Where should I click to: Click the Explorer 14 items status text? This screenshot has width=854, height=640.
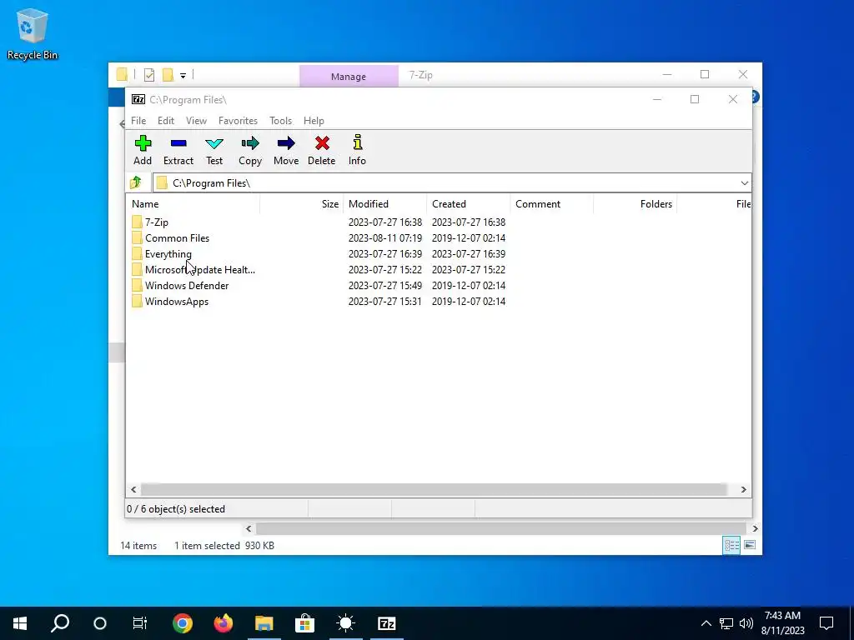[138, 545]
